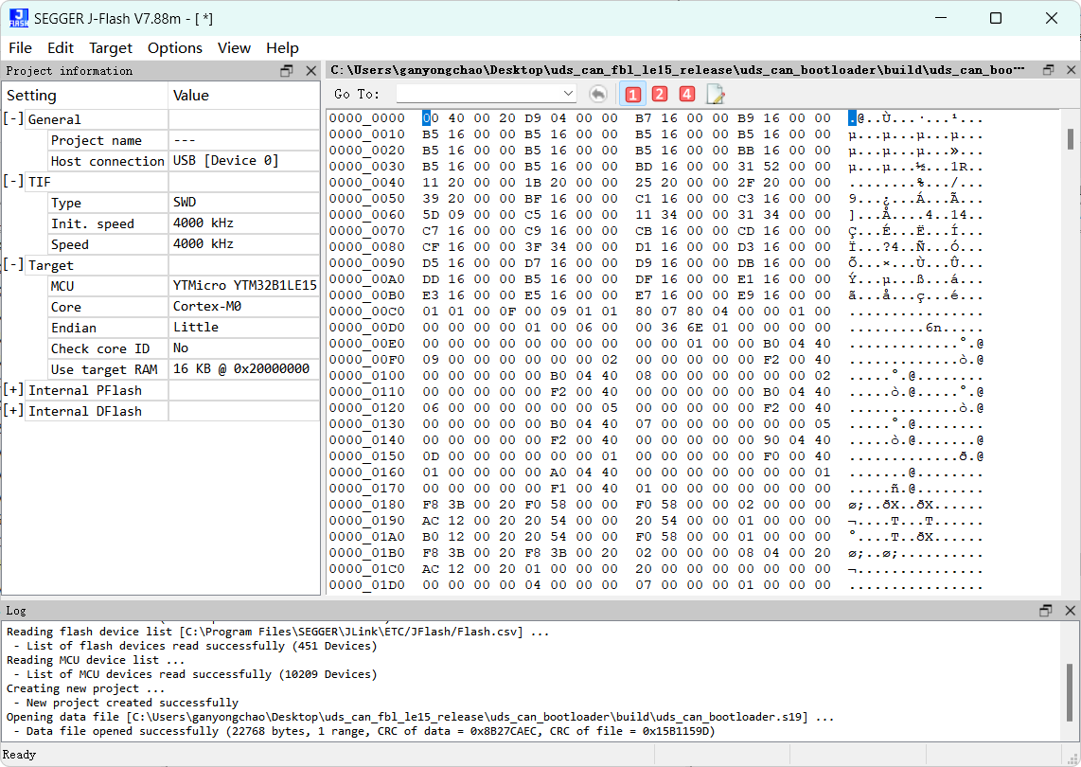Maximize the J-Flash window
The image size is (1081, 767).
point(996,18)
